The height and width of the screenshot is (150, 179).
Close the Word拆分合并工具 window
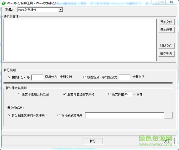tap(172, 2)
